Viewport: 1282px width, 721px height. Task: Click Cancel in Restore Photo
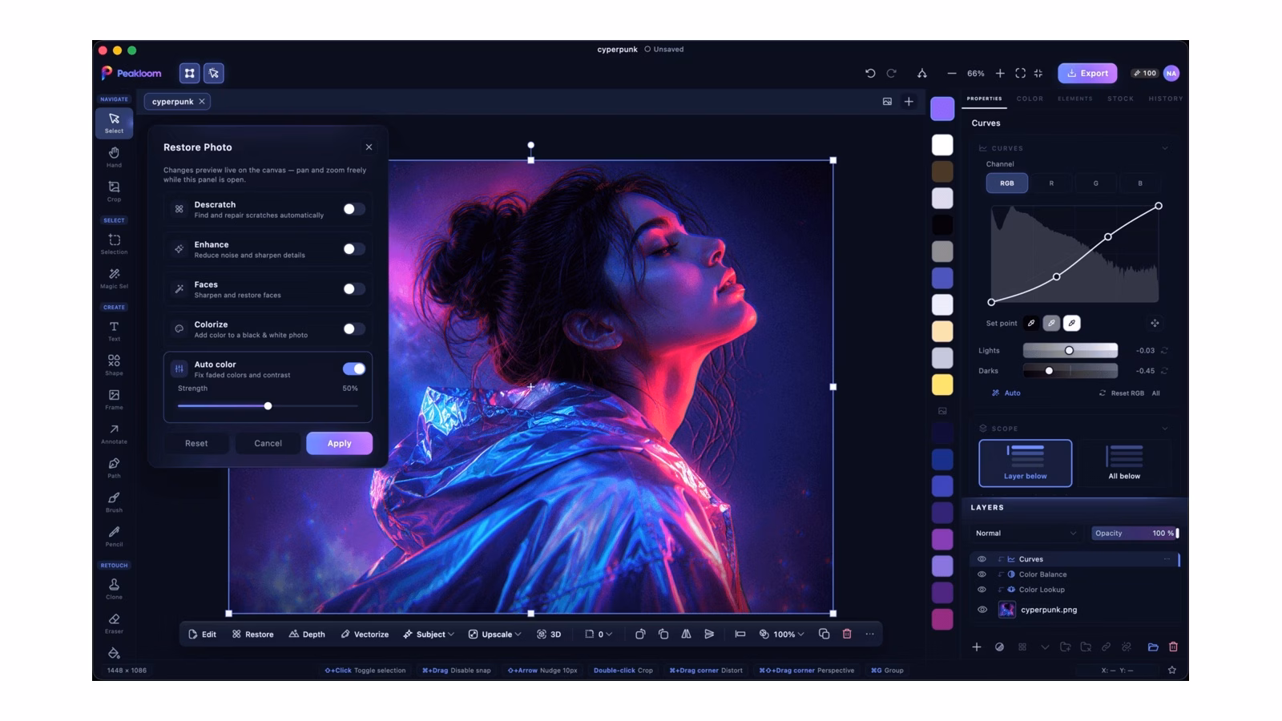point(268,443)
